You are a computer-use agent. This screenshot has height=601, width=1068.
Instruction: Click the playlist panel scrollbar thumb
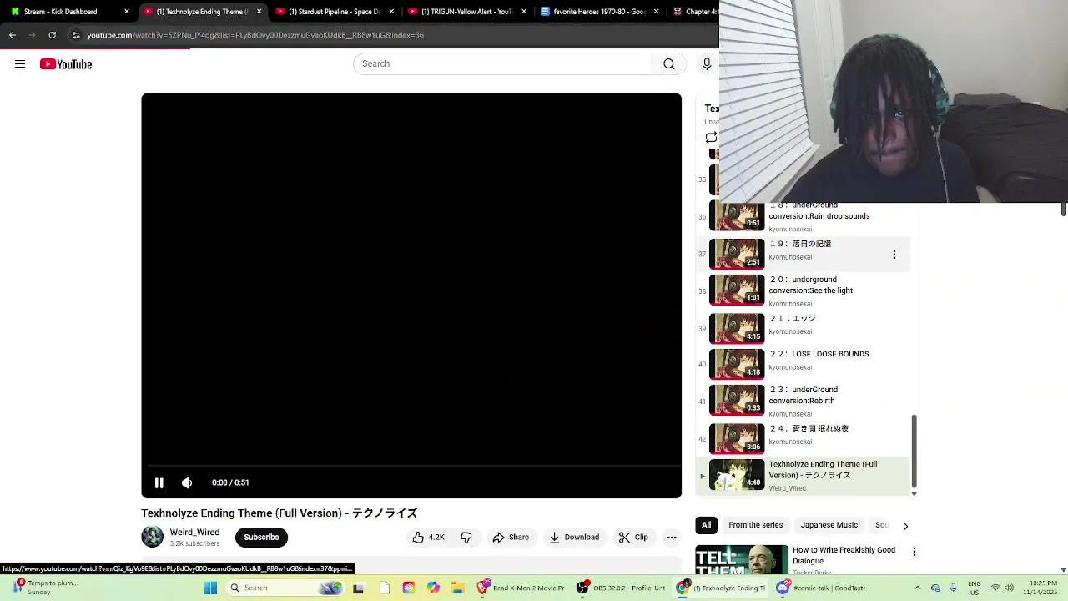pyautogui.click(x=914, y=451)
